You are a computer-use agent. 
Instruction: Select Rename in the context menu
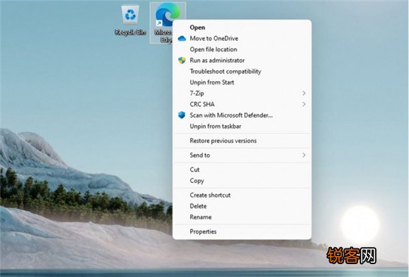(200, 217)
